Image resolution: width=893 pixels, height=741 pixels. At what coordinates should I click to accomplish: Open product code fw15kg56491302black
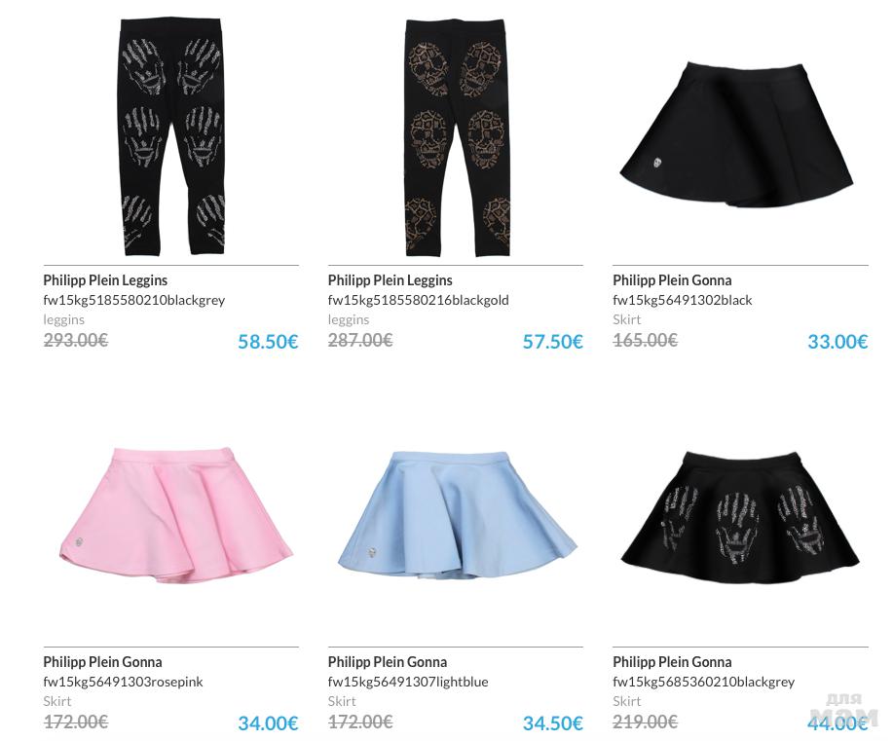click(x=683, y=300)
